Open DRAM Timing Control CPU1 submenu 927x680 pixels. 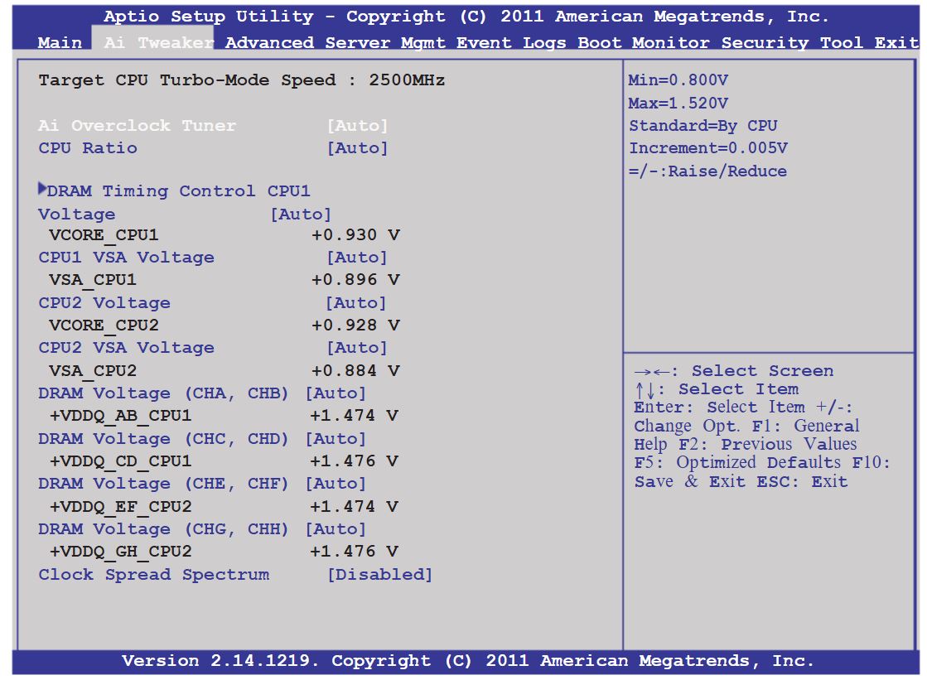click(178, 191)
